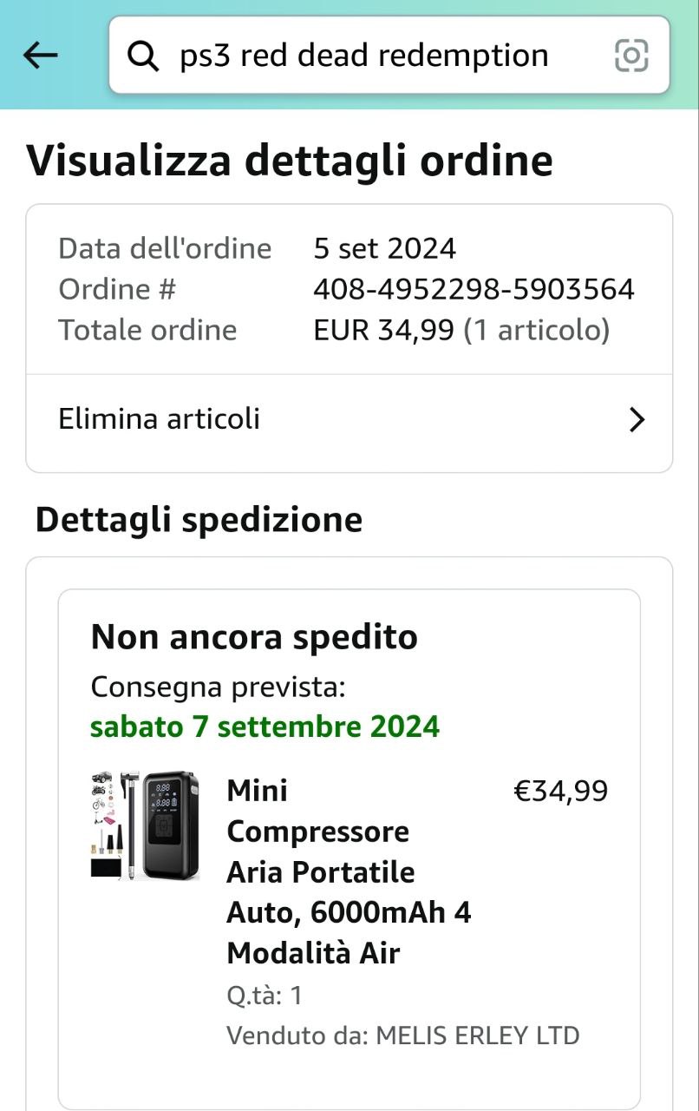Tap the green 'sabato 7 settembre 2024' date
The height and width of the screenshot is (1111, 699).
click(x=265, y=726)
